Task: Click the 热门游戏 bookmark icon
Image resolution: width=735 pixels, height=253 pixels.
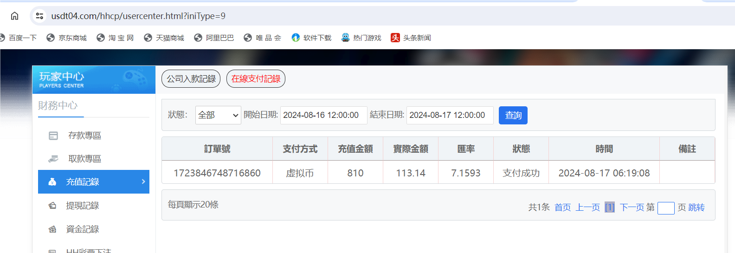Action: click(345, 38)
